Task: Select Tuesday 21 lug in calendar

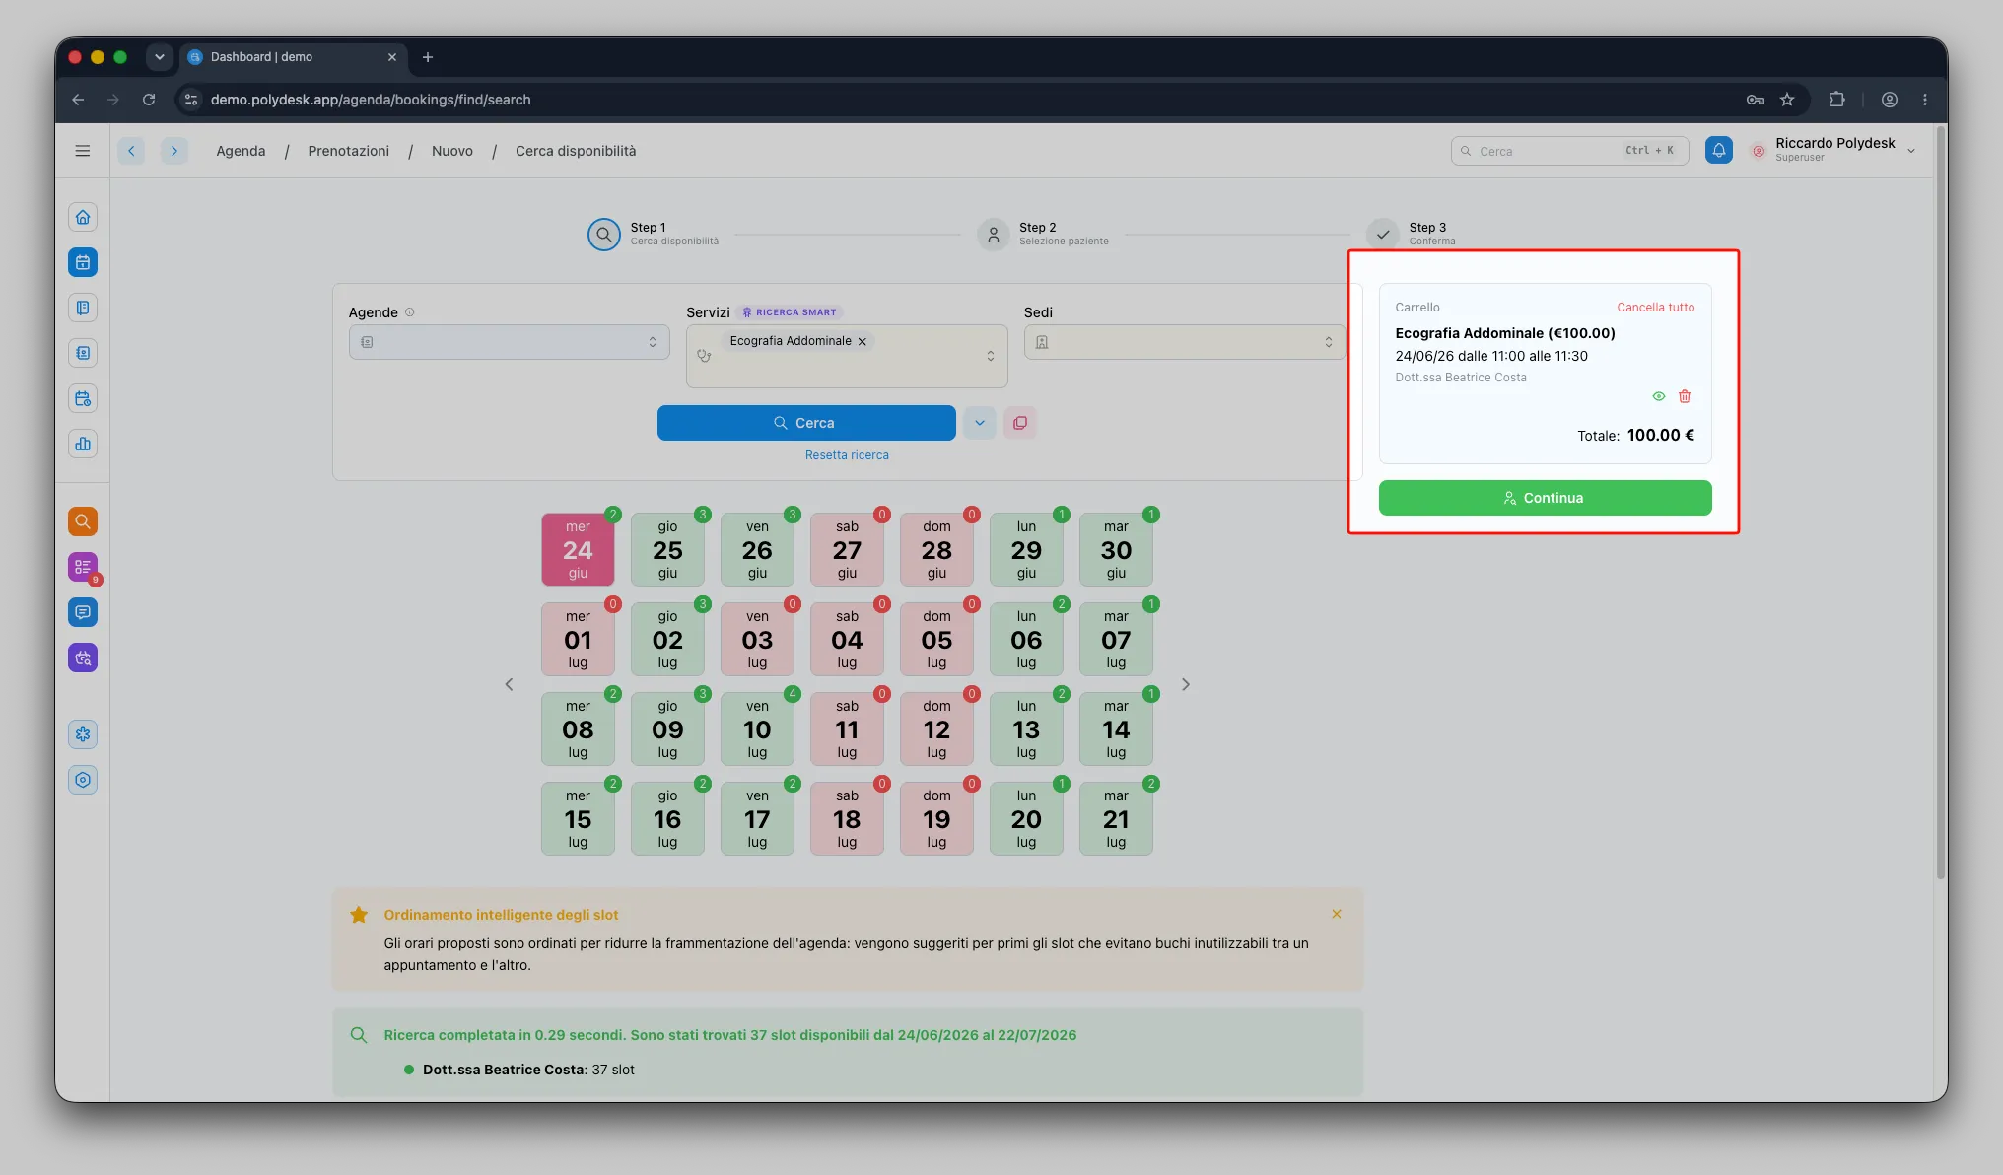Action: 1116,819
